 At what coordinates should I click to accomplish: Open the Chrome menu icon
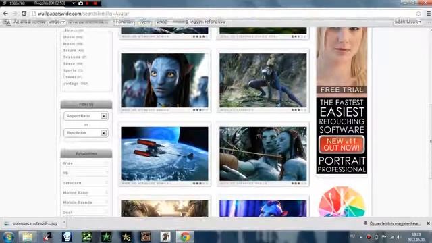point(429,13)
